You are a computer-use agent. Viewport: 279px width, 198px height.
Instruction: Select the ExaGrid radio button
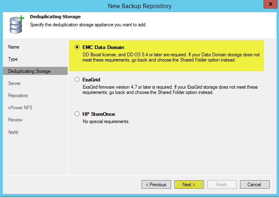[x=77, y=79]
